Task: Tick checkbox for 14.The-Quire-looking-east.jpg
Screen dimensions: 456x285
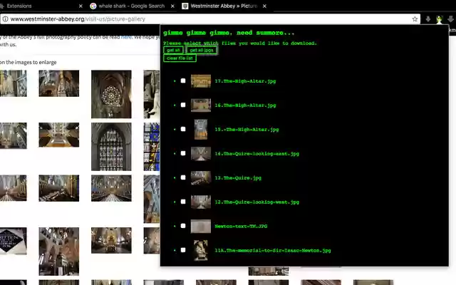Action: click(x=183, y=153)
